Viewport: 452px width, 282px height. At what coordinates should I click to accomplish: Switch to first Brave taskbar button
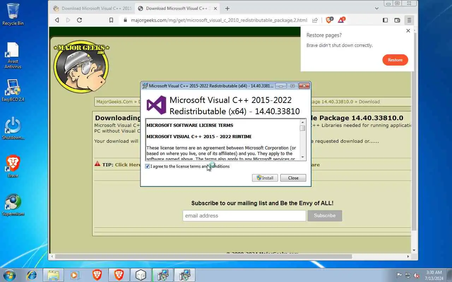(x=97, y=275)
